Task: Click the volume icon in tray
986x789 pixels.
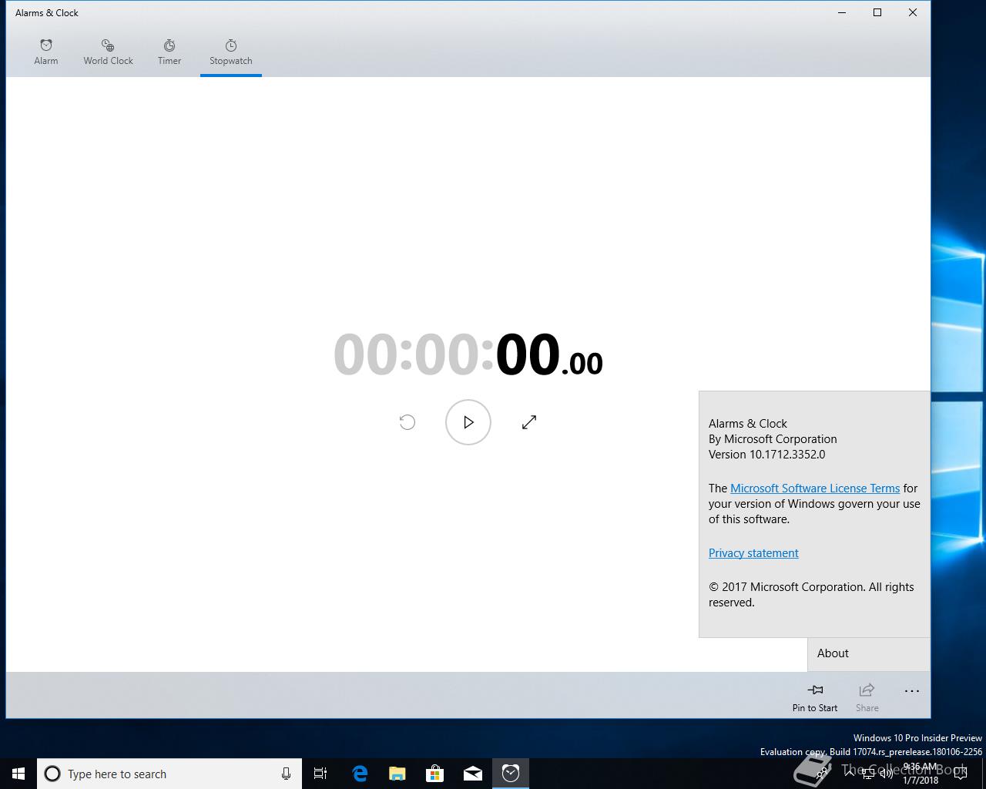Action: (887, 774)
